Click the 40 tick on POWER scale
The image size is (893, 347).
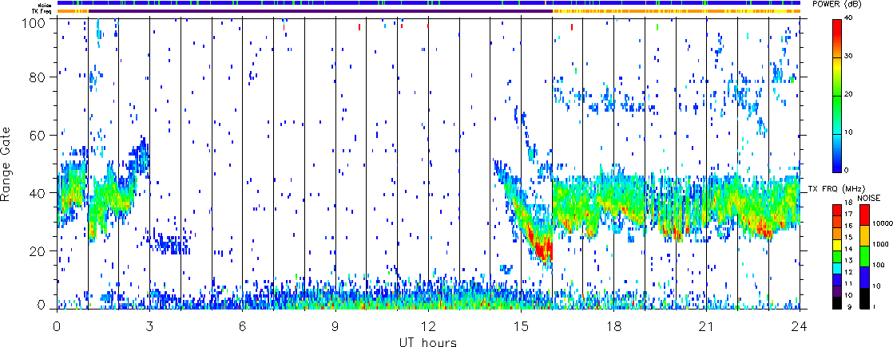pyautogui.click(x=850, y=19)
